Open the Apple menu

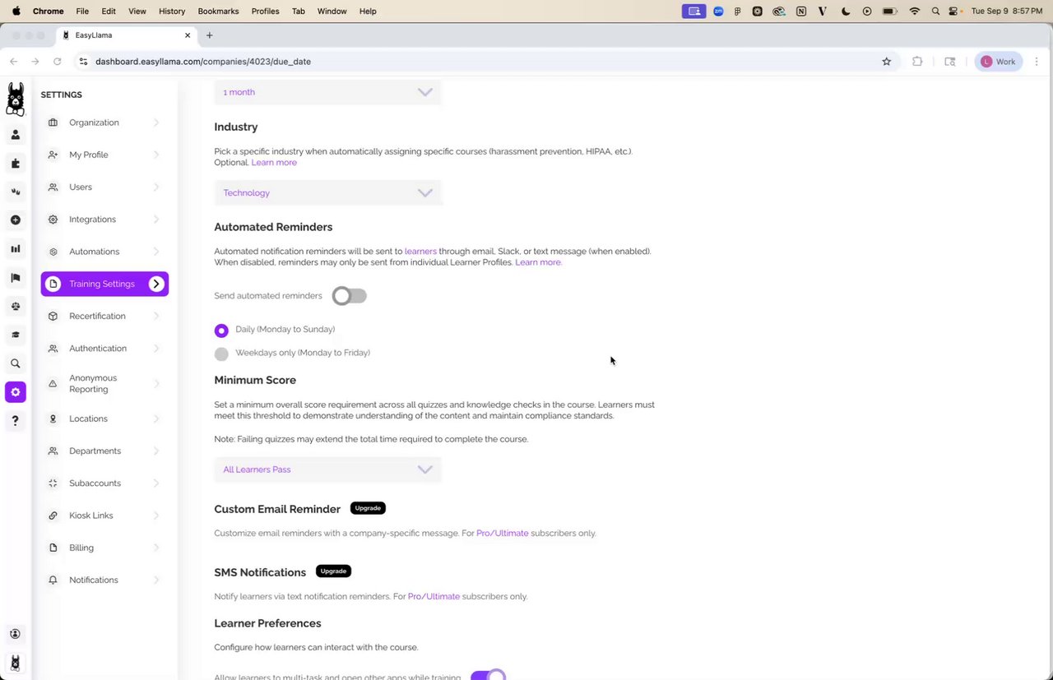pyautogui.click(x=16, y=12)
